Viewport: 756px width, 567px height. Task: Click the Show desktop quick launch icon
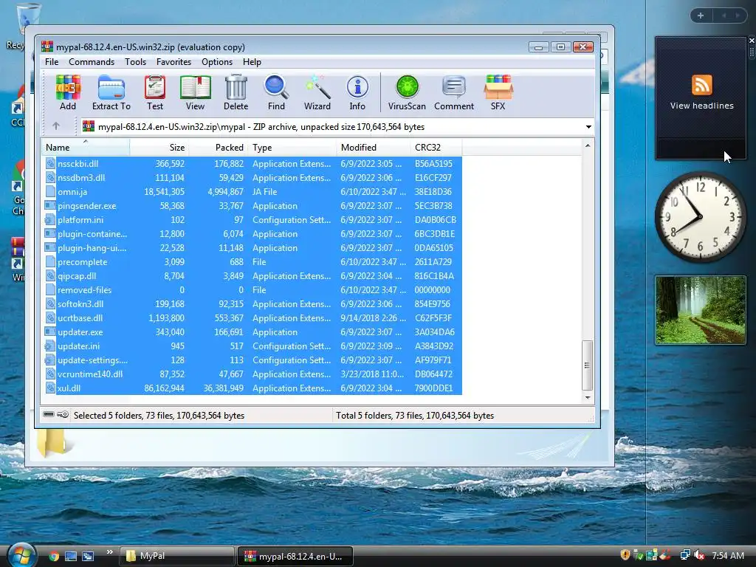[x=71, y=556]
